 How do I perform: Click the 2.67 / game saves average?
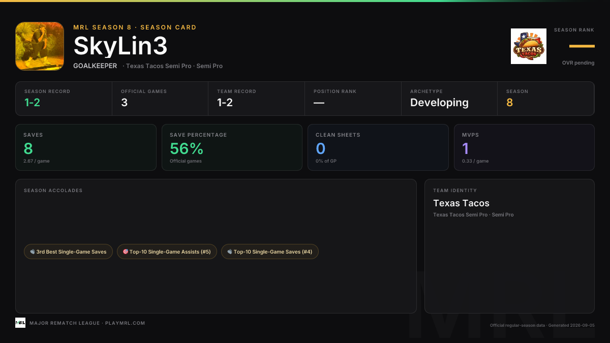tap(36, 161)
